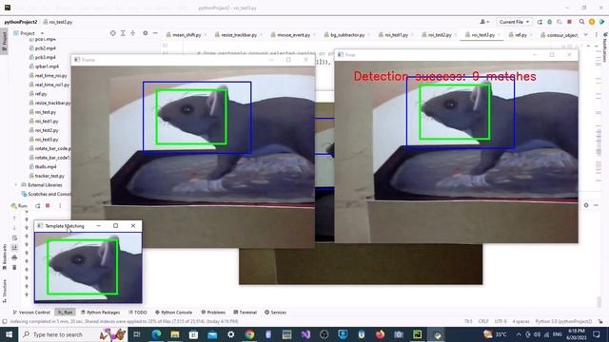Viewport: 609px width, 342px height.
Task: Click the rerun icon beside Current File dropdown
Action: pyautogui.click(x=540, y=22)
